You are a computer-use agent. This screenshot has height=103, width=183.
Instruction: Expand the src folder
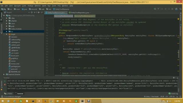coord(7,31)
